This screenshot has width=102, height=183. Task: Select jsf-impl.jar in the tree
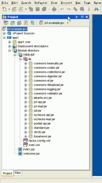click(40, 107)
